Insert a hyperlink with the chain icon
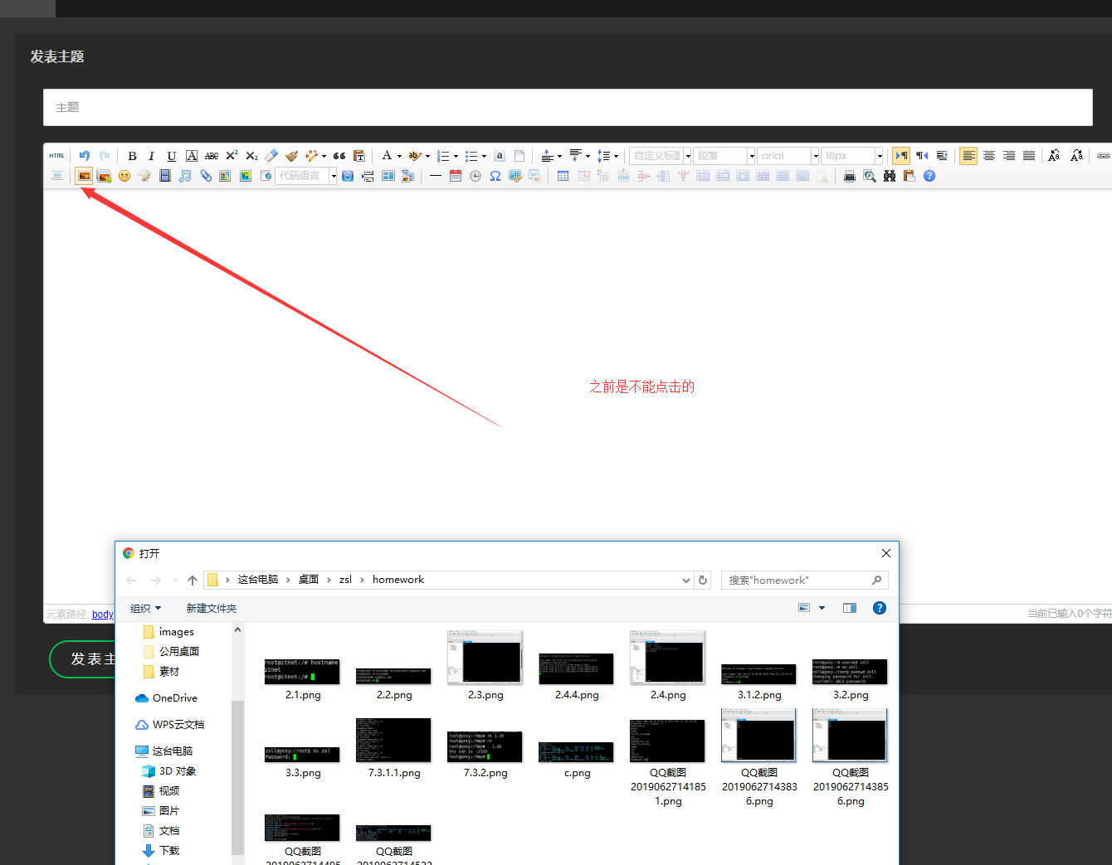This screenshot has height=865, width=1112. [x=1104, y=156]
